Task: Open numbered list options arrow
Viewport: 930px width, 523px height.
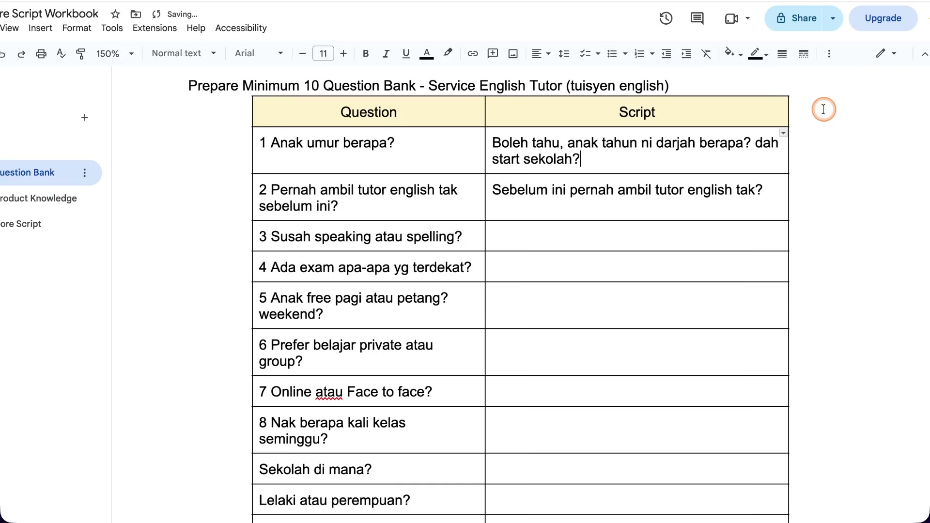Action: [x=652, y=54]
